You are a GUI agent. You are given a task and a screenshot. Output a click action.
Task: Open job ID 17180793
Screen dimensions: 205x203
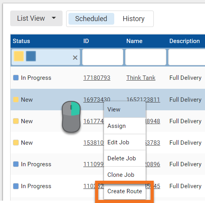pos(97,78)
